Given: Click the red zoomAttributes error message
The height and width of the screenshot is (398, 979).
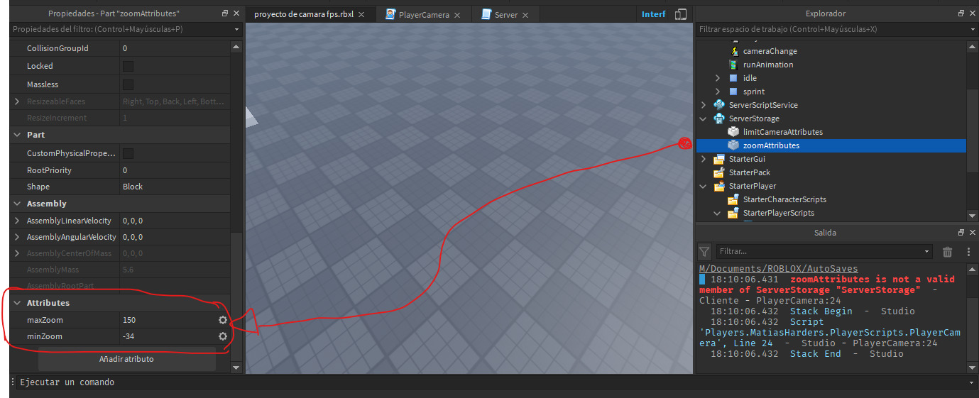Looking at the screenshot, I should 826,284.
